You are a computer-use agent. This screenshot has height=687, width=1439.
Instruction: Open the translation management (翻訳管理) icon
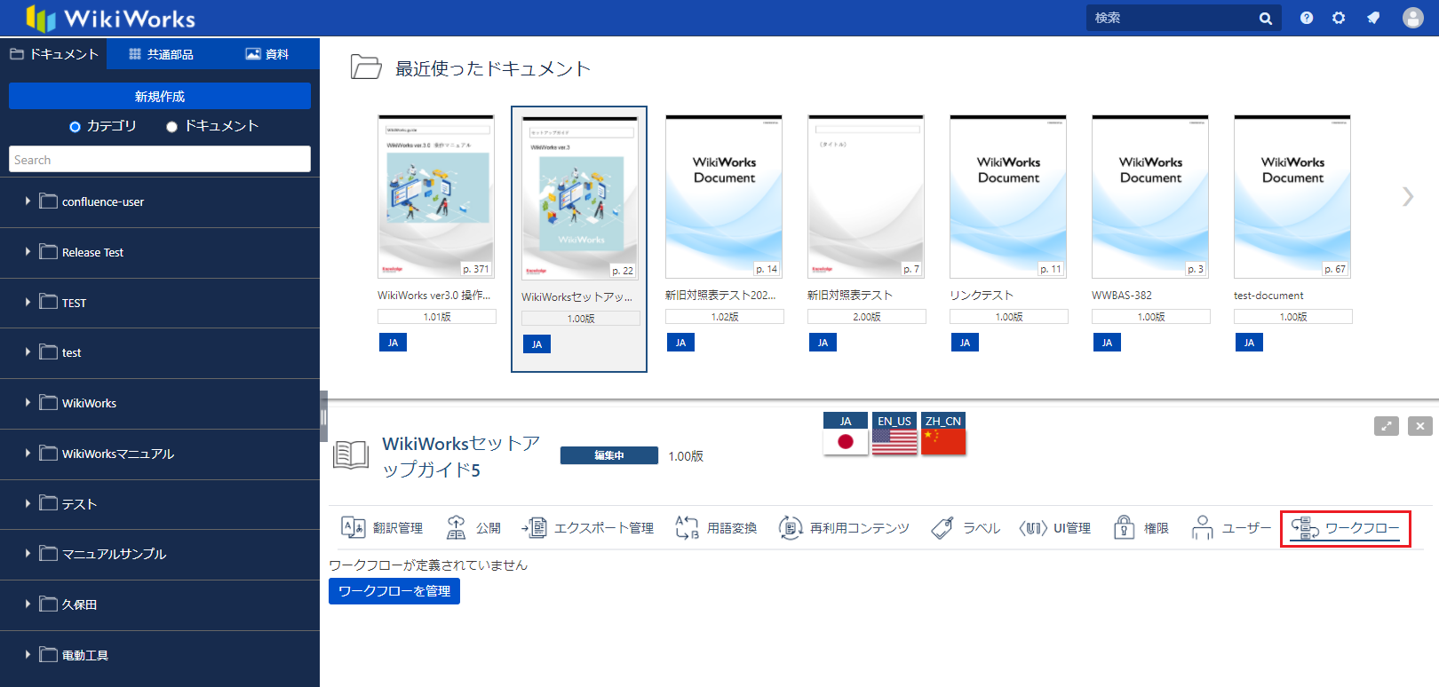[354, 527]
